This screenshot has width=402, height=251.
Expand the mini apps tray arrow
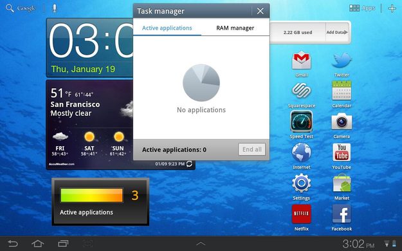201,243
